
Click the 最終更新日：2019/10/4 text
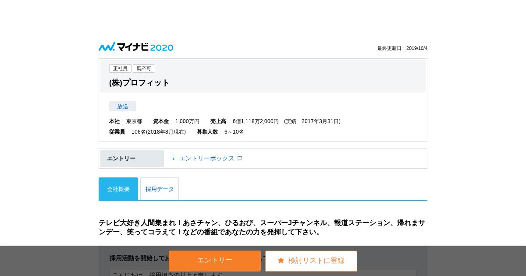tap(402, 48)
